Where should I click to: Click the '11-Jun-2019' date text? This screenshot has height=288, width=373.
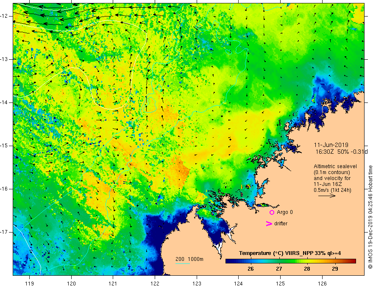coord(331,145)
